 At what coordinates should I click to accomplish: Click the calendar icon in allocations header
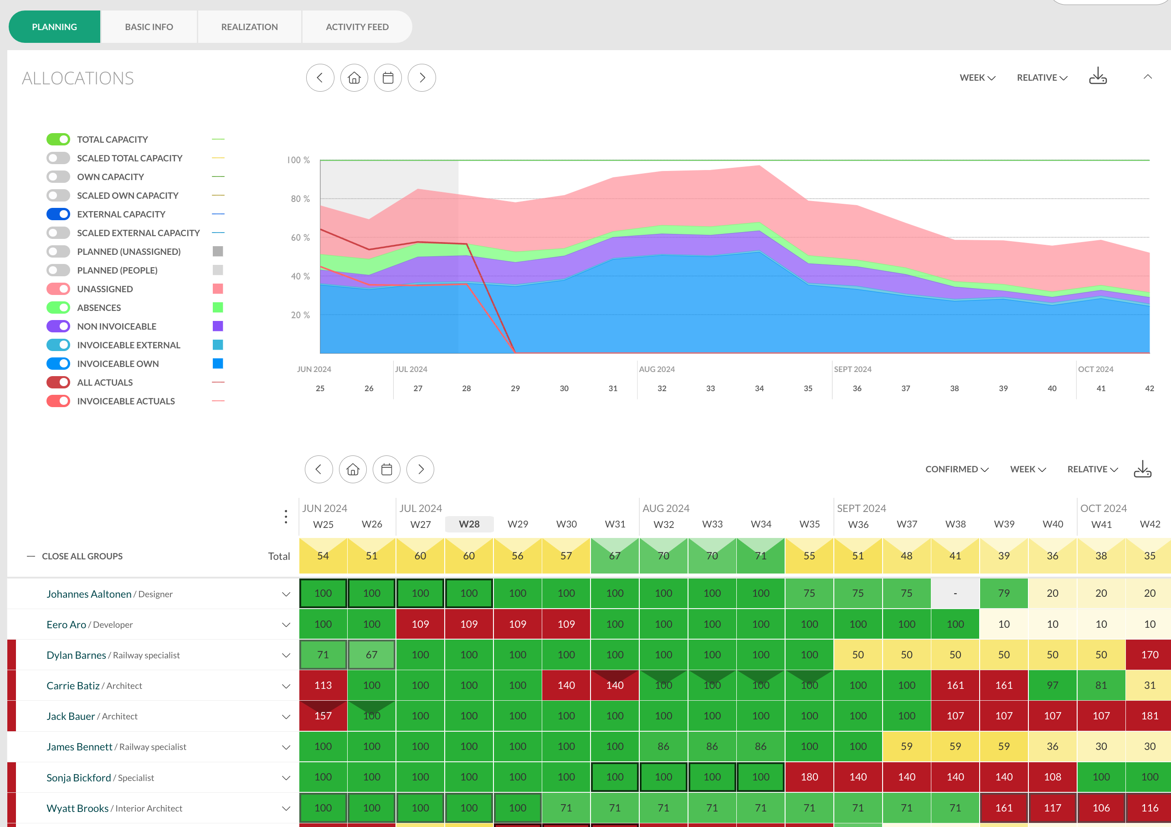(x=388, y=78)
